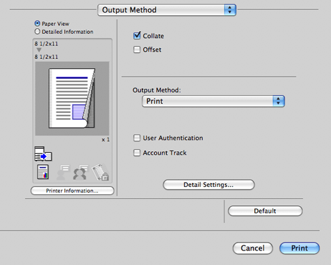The width and height of the screenshot is (331, 265).
Task: Click the paper preview thumbnail
Action: pos(72,98)
